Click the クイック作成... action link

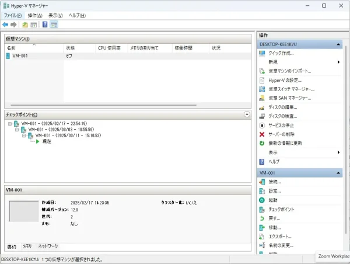coord(281,53)
